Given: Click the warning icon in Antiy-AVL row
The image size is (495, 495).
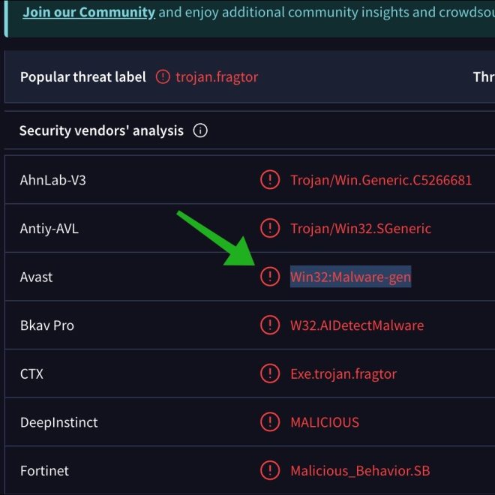Looking at the screenshot, I should [x=269, y=228].
